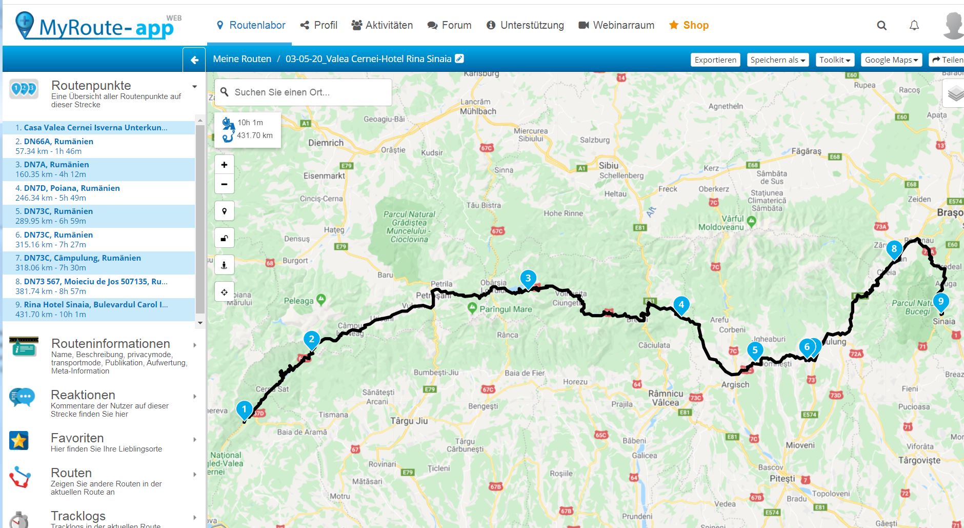Open the Toolkit dropdown
The image size is (964, 528).
point(835,60)
